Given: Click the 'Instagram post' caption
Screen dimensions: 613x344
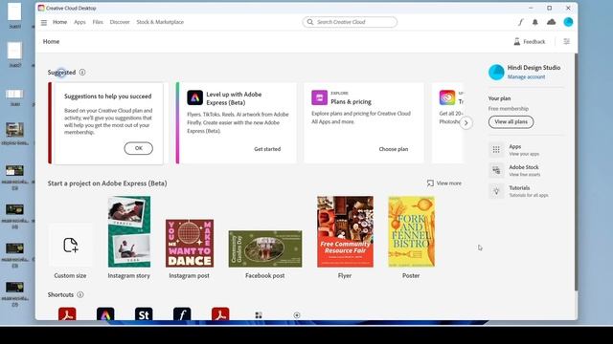Looking at the screenshot, I should tap(190, 276).
